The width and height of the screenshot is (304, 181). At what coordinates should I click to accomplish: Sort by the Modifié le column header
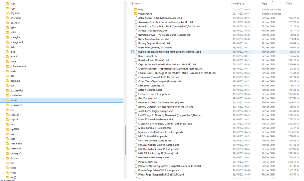tap(238, 3)
